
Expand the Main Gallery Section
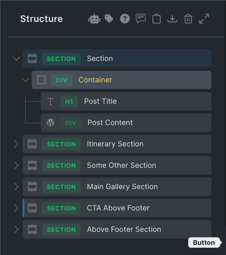(16, 187)
